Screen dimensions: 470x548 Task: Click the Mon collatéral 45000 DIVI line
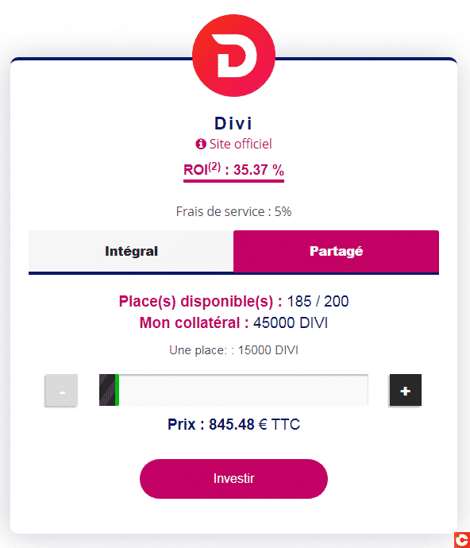click(x=233, y=323)
